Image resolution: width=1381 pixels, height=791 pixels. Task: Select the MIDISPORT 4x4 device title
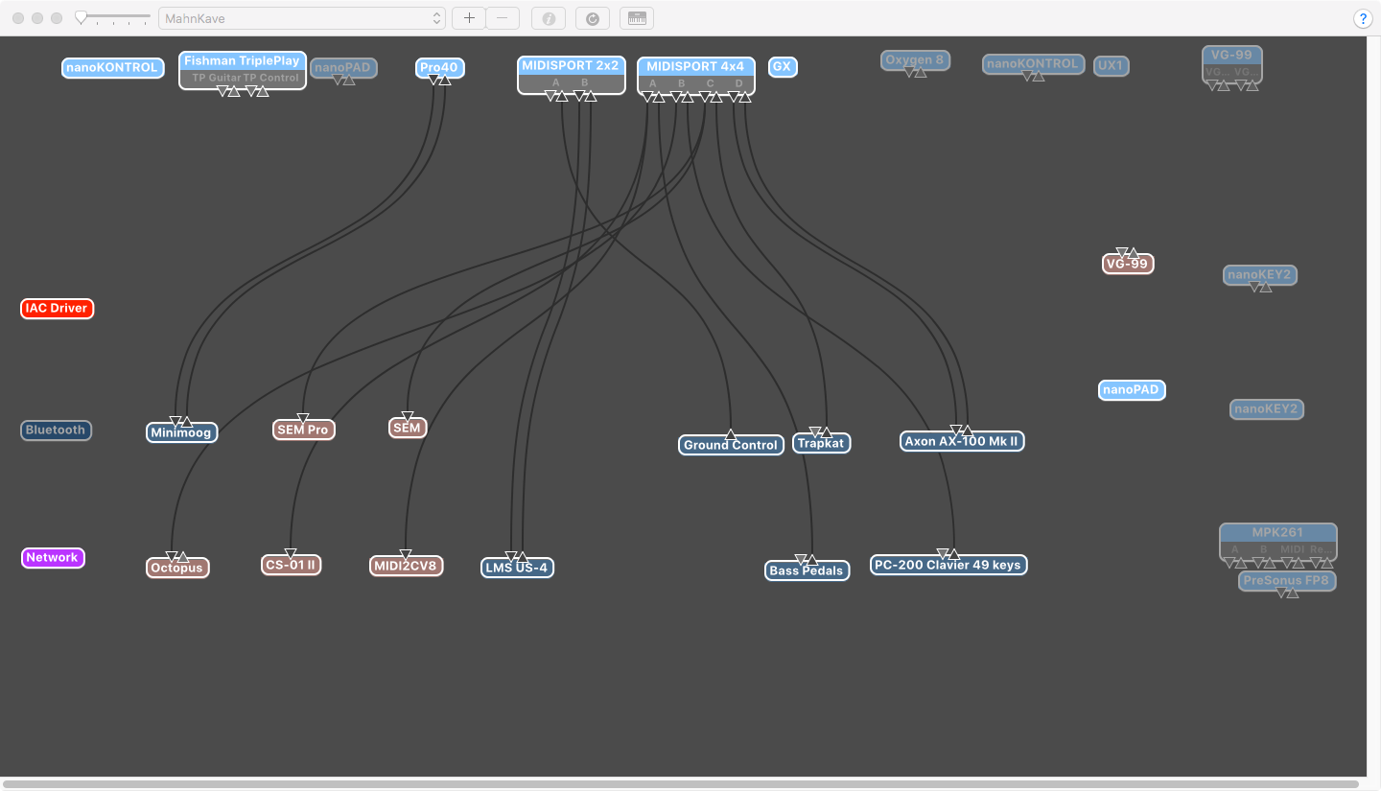(x=695, y=67)
